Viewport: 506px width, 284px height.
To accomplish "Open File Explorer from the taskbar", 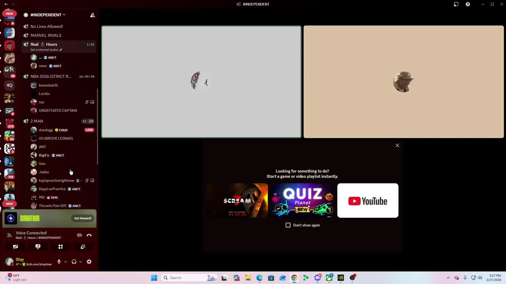I will tap(247, 278).
